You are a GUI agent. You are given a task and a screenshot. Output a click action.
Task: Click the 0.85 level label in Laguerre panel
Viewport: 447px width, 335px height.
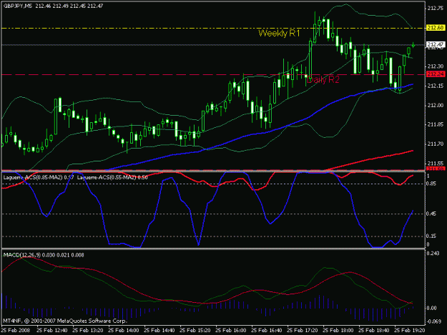431,184
